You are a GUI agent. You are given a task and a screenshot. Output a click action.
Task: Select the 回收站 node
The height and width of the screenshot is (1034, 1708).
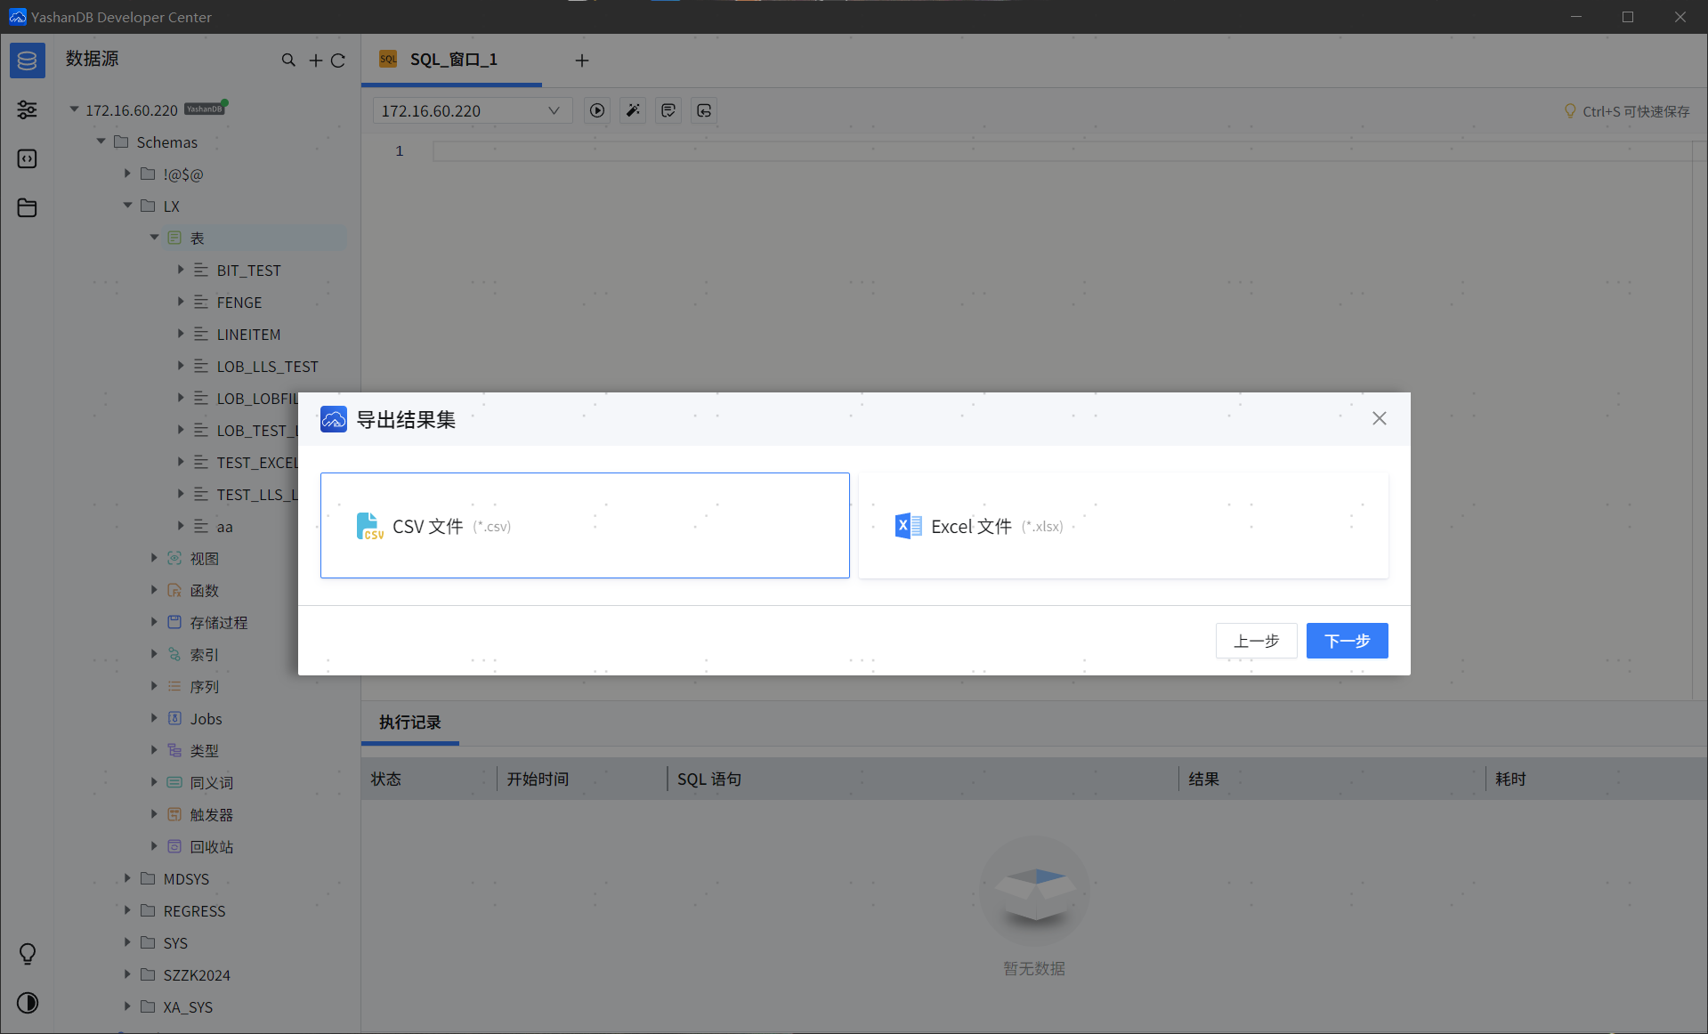tap(211, 846)
